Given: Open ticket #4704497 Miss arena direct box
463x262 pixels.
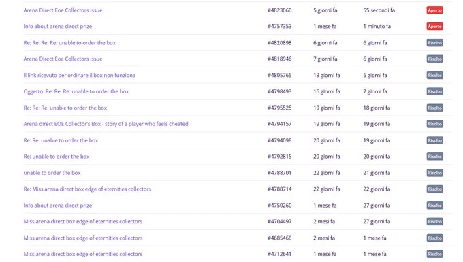Looking at the screenshot, I should (83, 222).
